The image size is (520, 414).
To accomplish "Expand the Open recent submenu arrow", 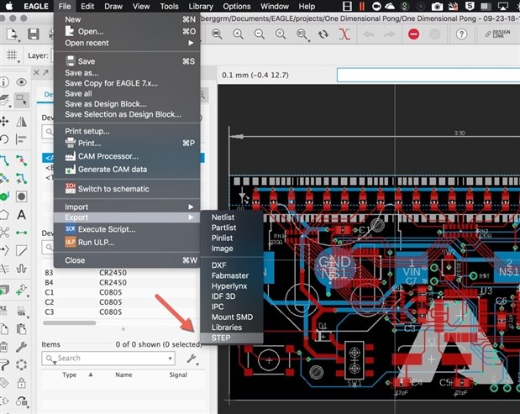I will [x=191, y=43].
